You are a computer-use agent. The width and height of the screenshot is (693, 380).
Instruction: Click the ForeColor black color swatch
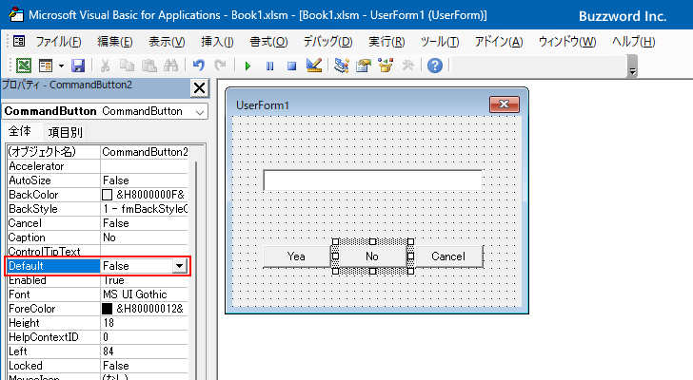point(107,309)
